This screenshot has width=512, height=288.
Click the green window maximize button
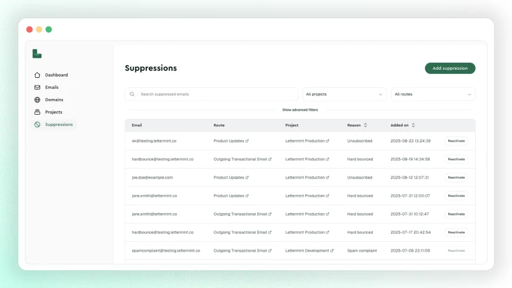49,29
